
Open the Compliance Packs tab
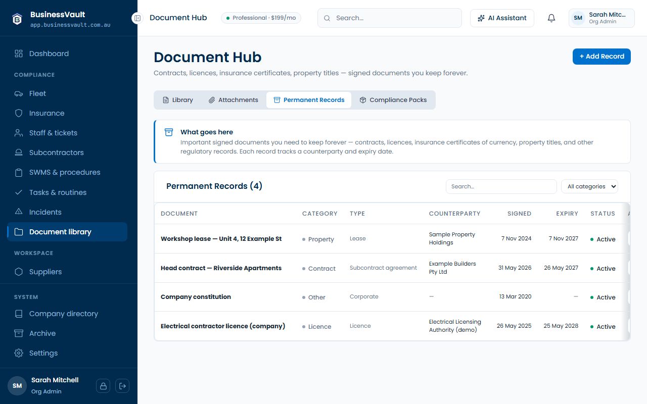click(393, 100)
